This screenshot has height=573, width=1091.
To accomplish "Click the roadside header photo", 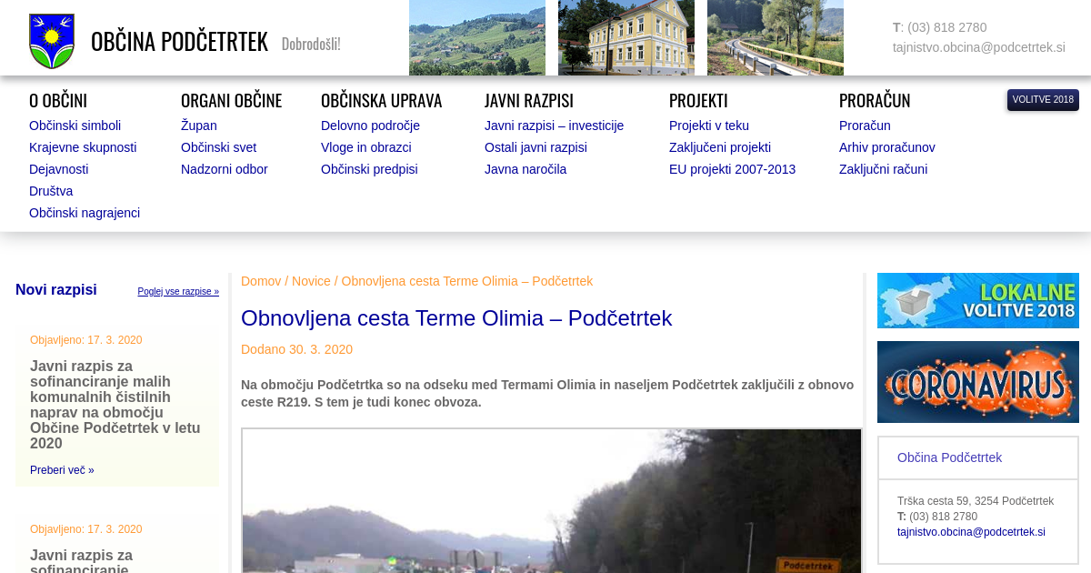I will 775,37.
